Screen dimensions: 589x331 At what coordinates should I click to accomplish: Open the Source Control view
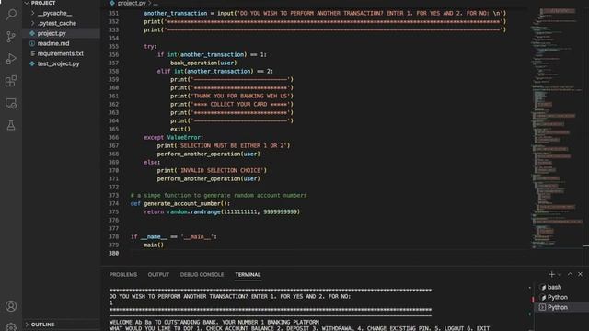click(x=11, y=37)
